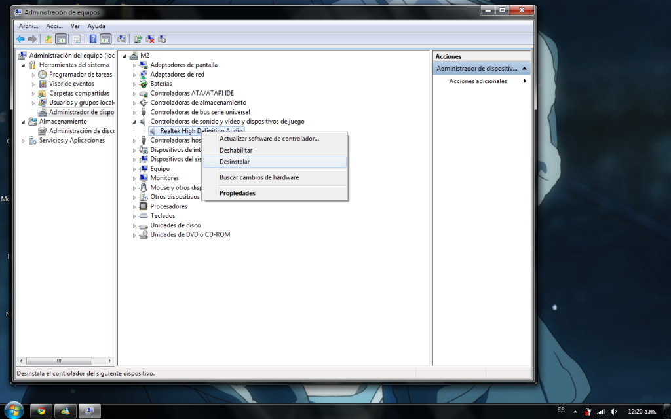Click the Controladoras de bus serie universal icon
This screenshot has height=419, width=671.
point(144,112)
